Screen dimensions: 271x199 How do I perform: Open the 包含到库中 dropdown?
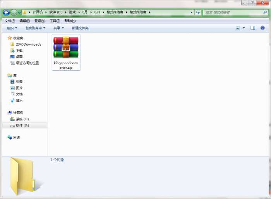35,28
